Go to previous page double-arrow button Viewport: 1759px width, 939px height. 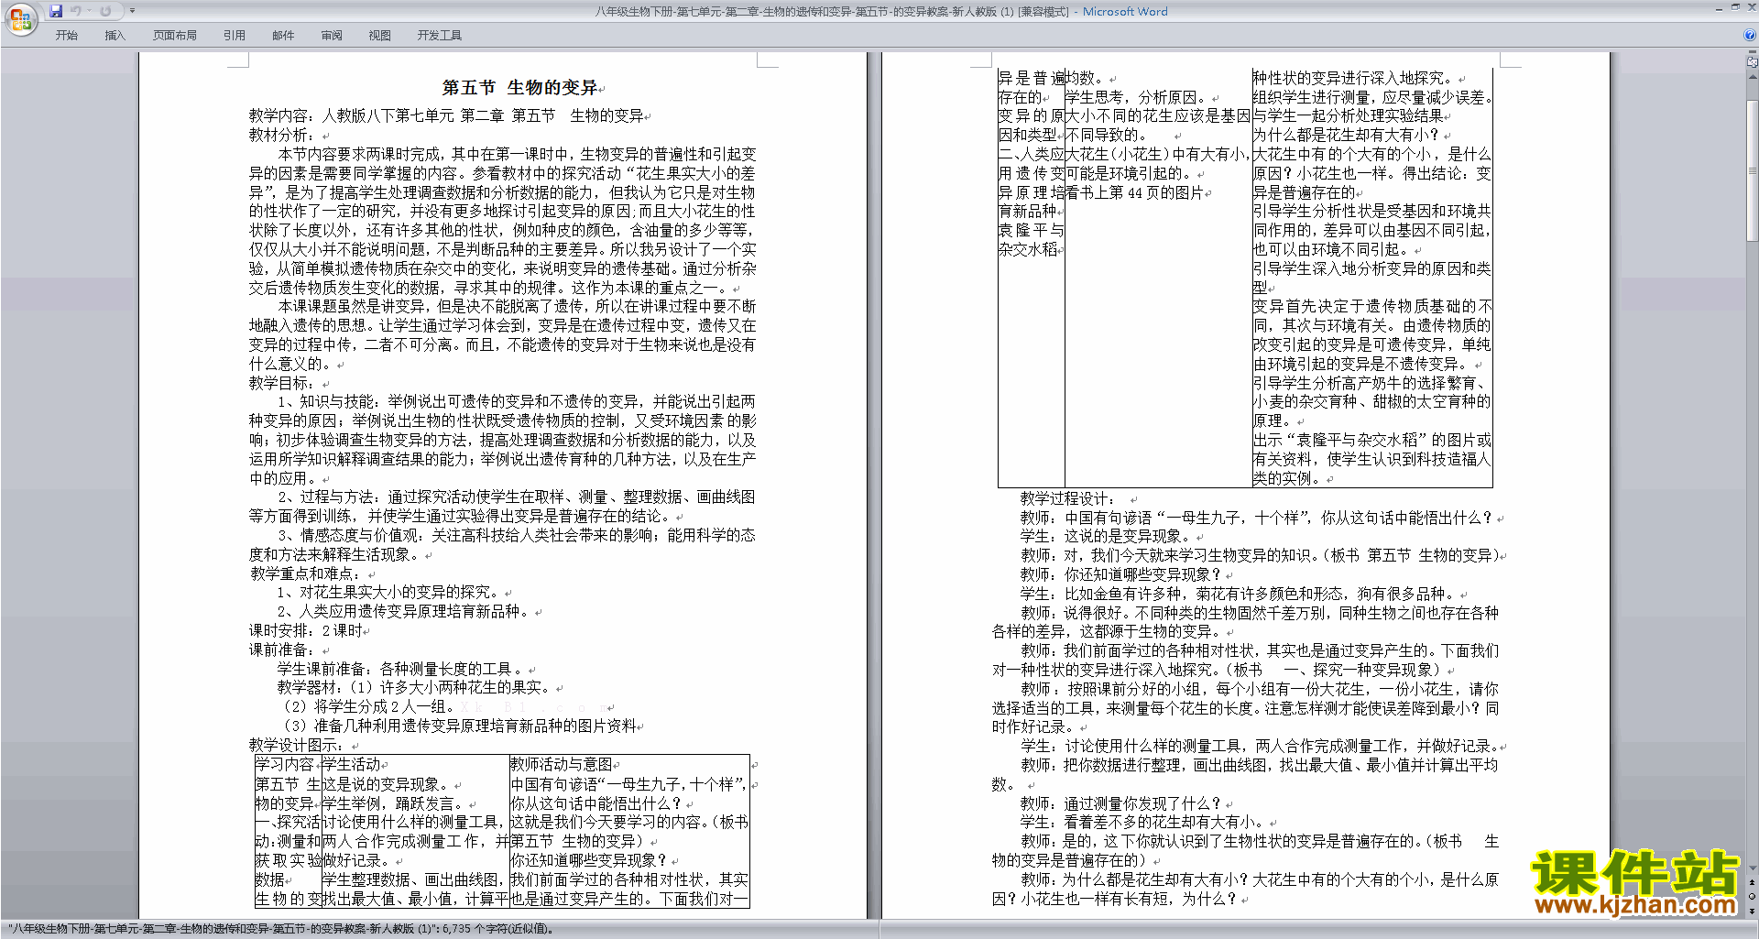[x=1753, y=882]
